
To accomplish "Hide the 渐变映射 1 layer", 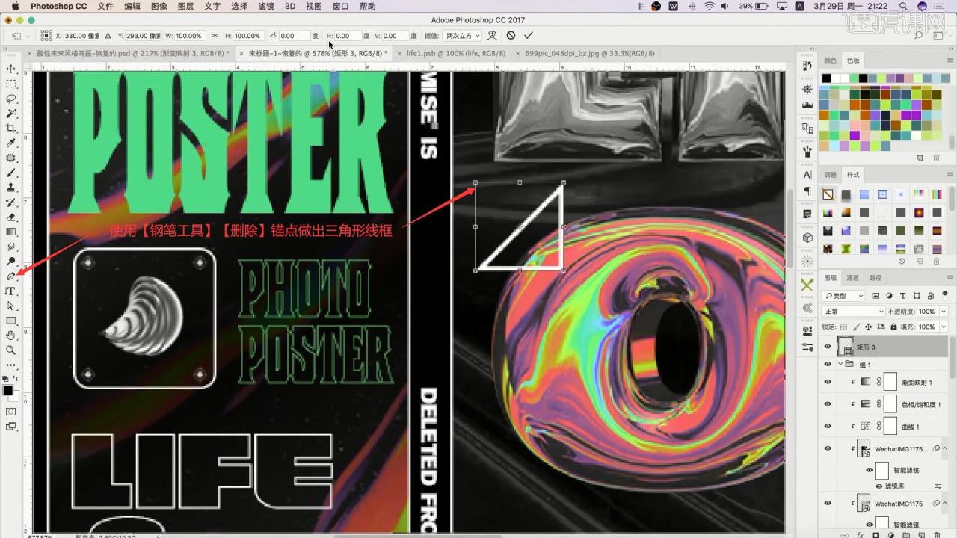I will (x=827, y=382).
